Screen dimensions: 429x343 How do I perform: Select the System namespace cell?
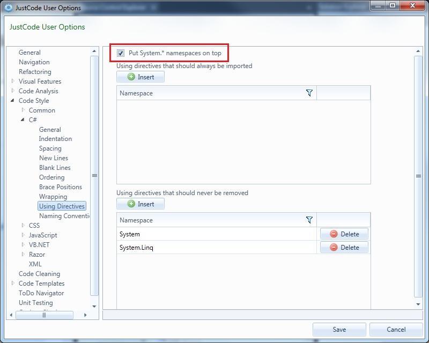pyautogui.click(x=217, y=234)
